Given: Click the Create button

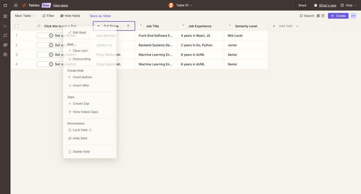Looking at the screenshot, I should coord(338,16).
